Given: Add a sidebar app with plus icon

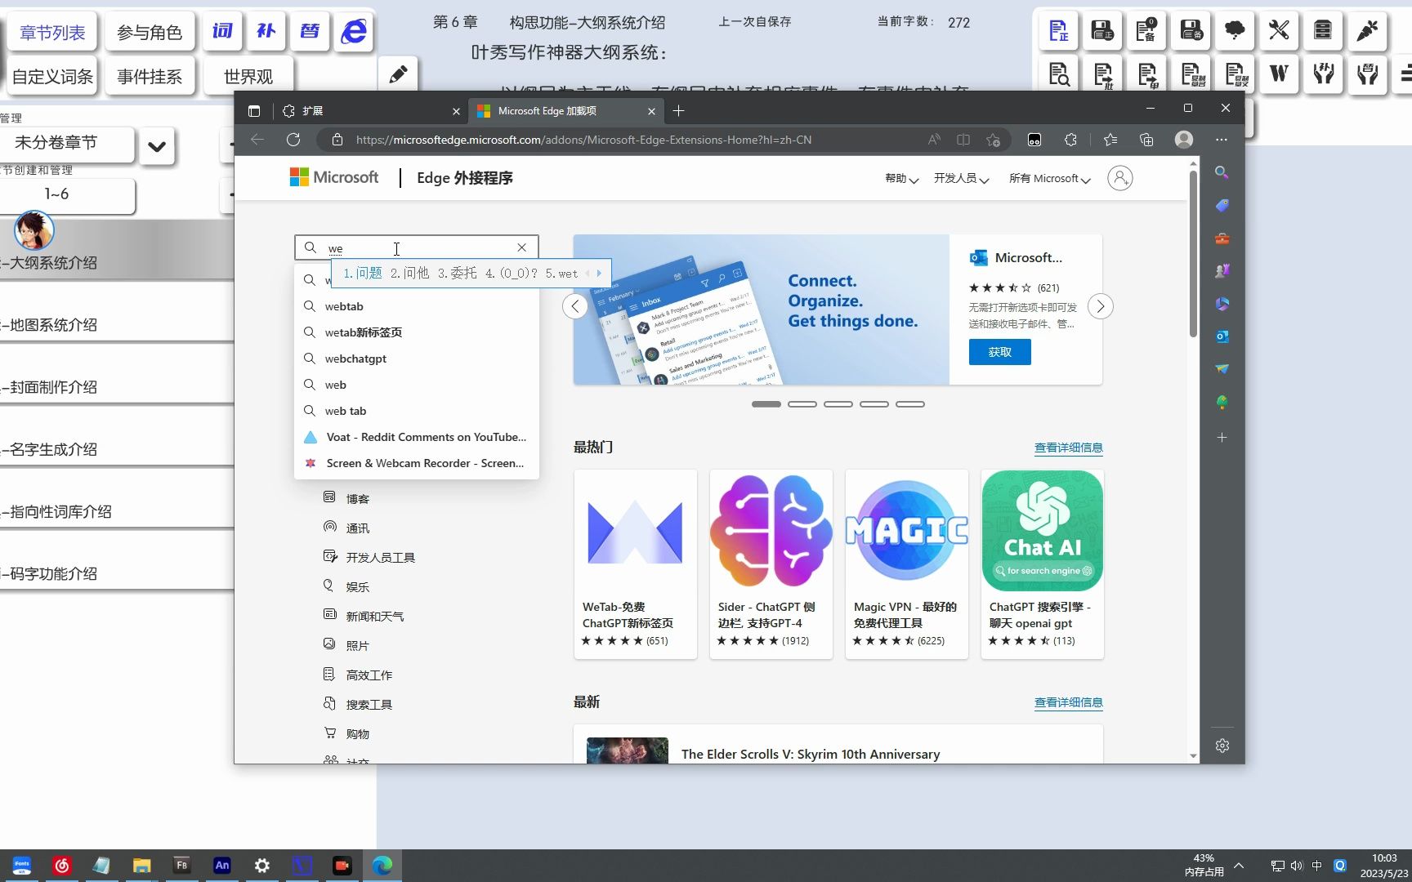Looking at the screenshot, I should pyautogui.click(x=1222, y=438).
